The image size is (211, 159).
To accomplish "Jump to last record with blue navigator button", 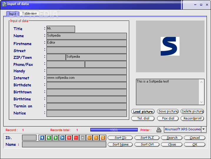I will (x=62, y=138).
